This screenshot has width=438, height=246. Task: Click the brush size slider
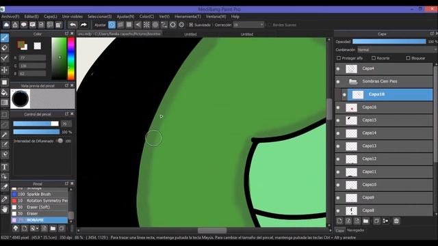pyautogui.click(x=36, y=124)
